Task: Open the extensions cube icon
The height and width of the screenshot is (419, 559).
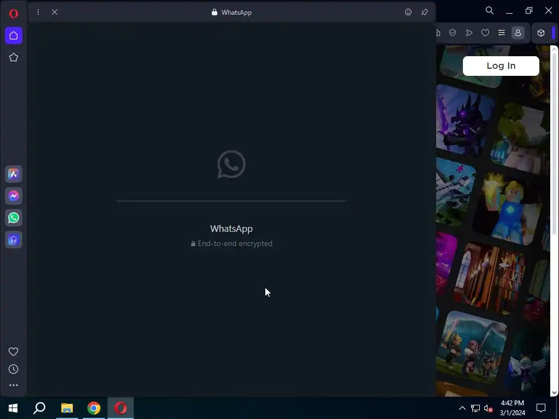Action: pyautogui.click(x=541, y=33)
